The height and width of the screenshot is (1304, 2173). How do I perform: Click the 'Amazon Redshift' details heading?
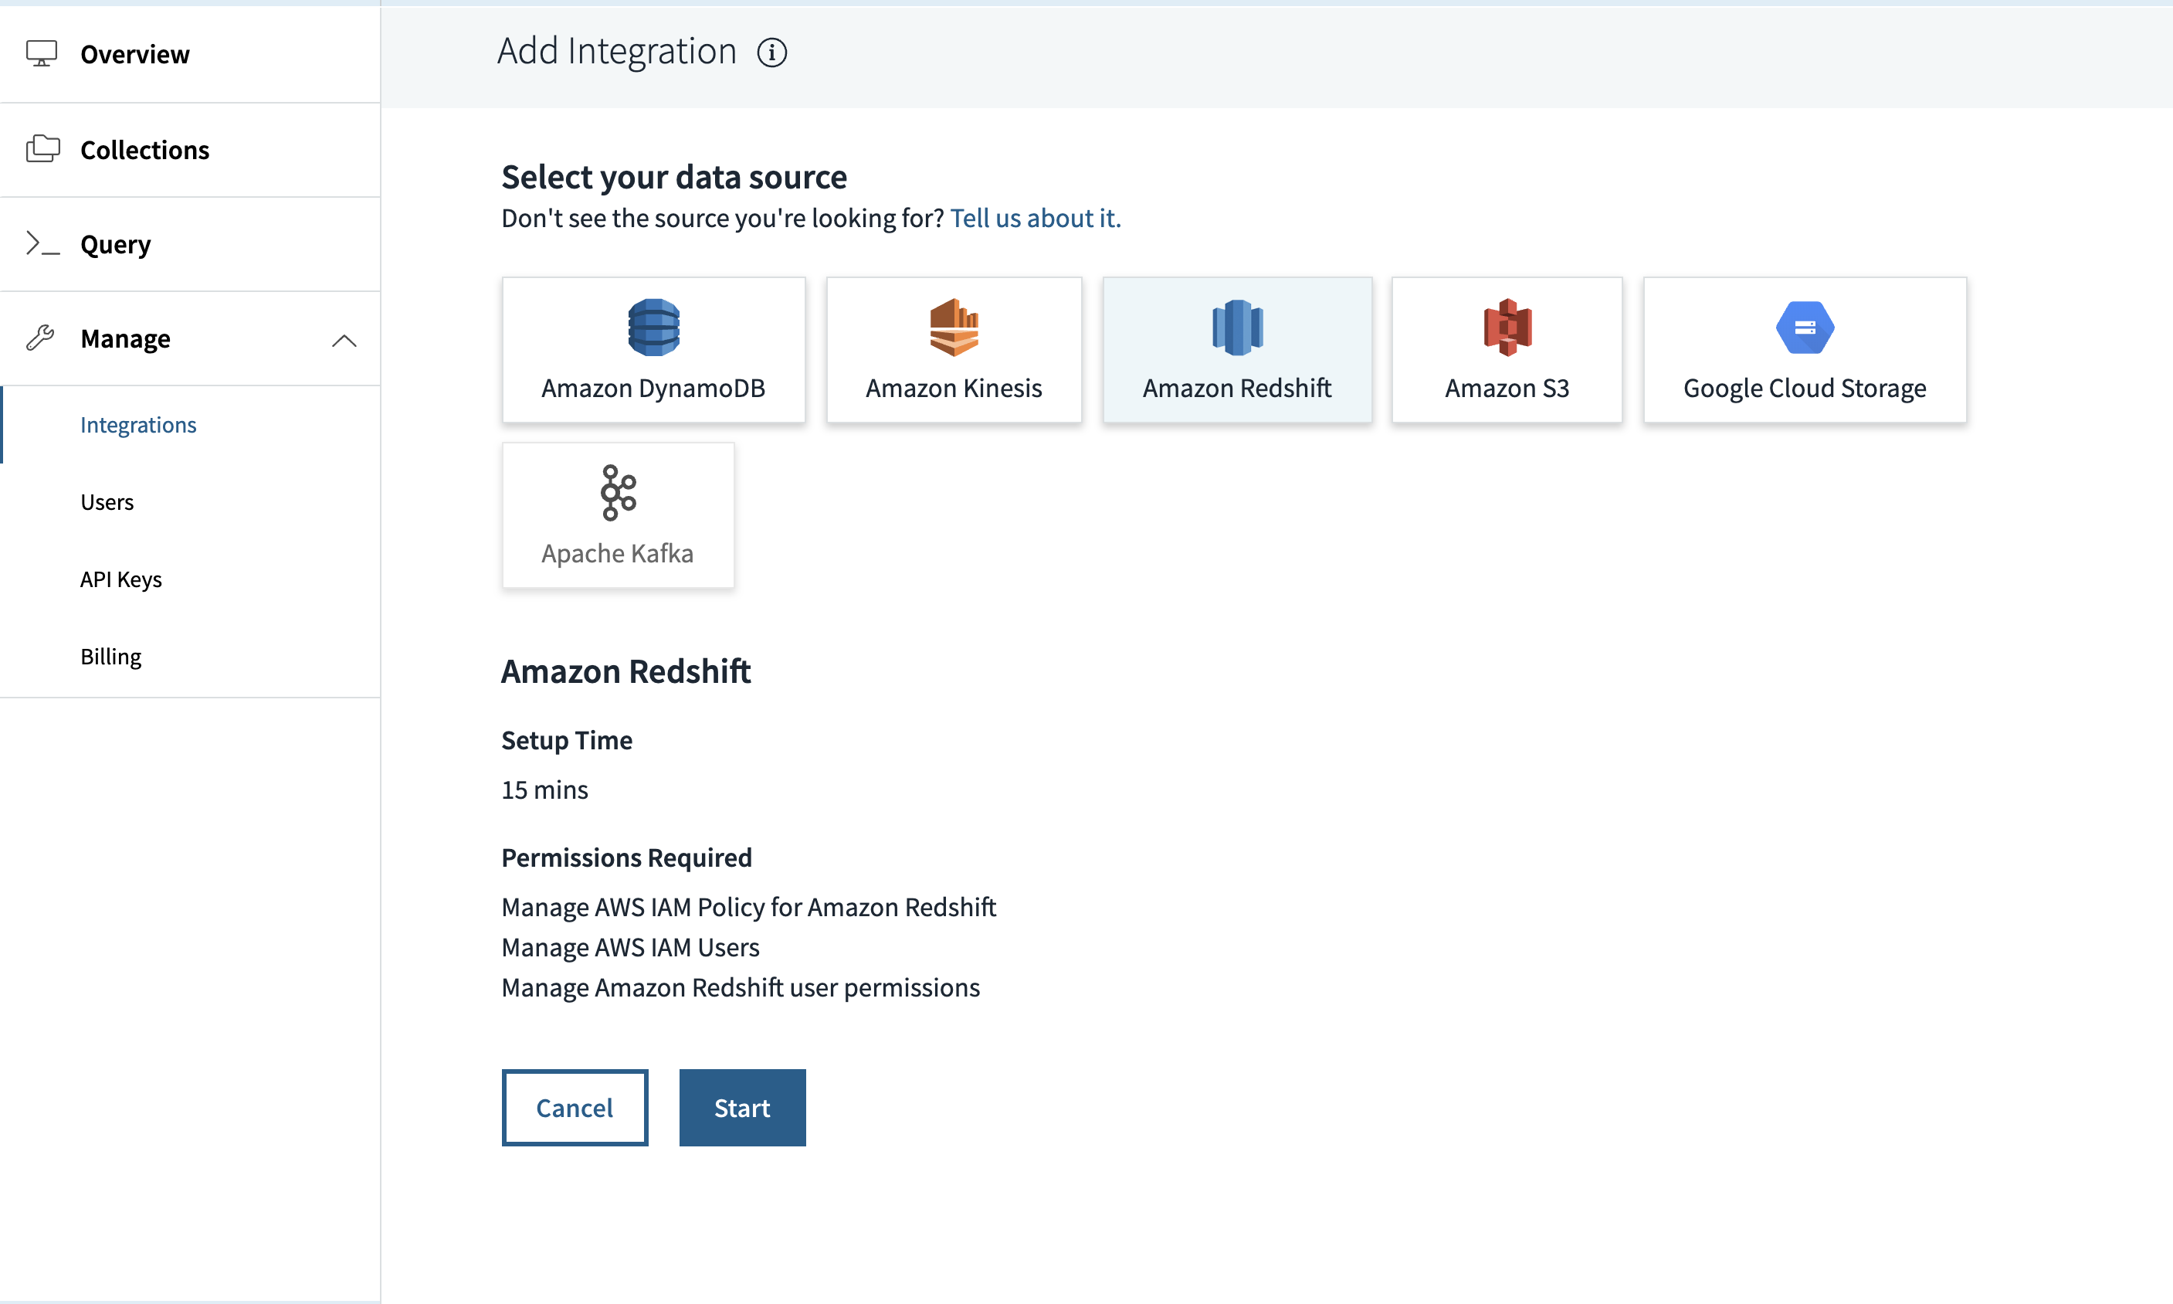(625, 671)
